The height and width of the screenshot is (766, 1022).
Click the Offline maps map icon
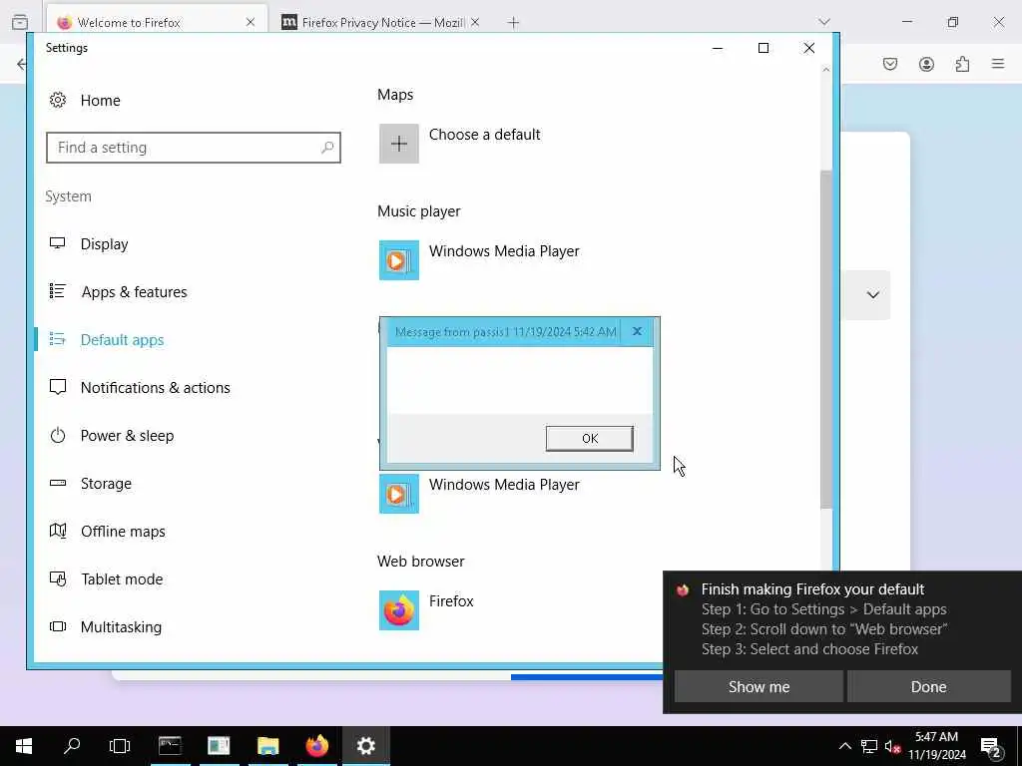point(57,531)
